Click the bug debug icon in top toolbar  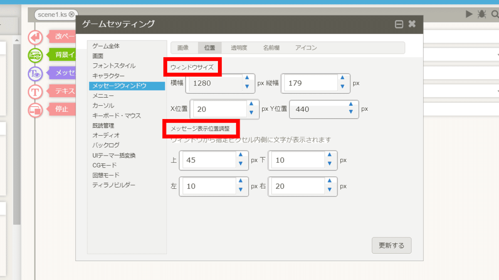pyautogui.click(x=482, y=14)
